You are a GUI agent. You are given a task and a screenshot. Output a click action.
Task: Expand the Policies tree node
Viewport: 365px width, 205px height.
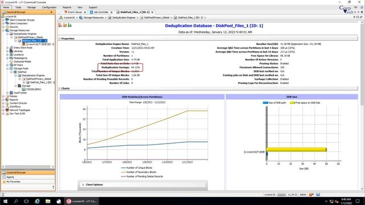click(3, 96)
